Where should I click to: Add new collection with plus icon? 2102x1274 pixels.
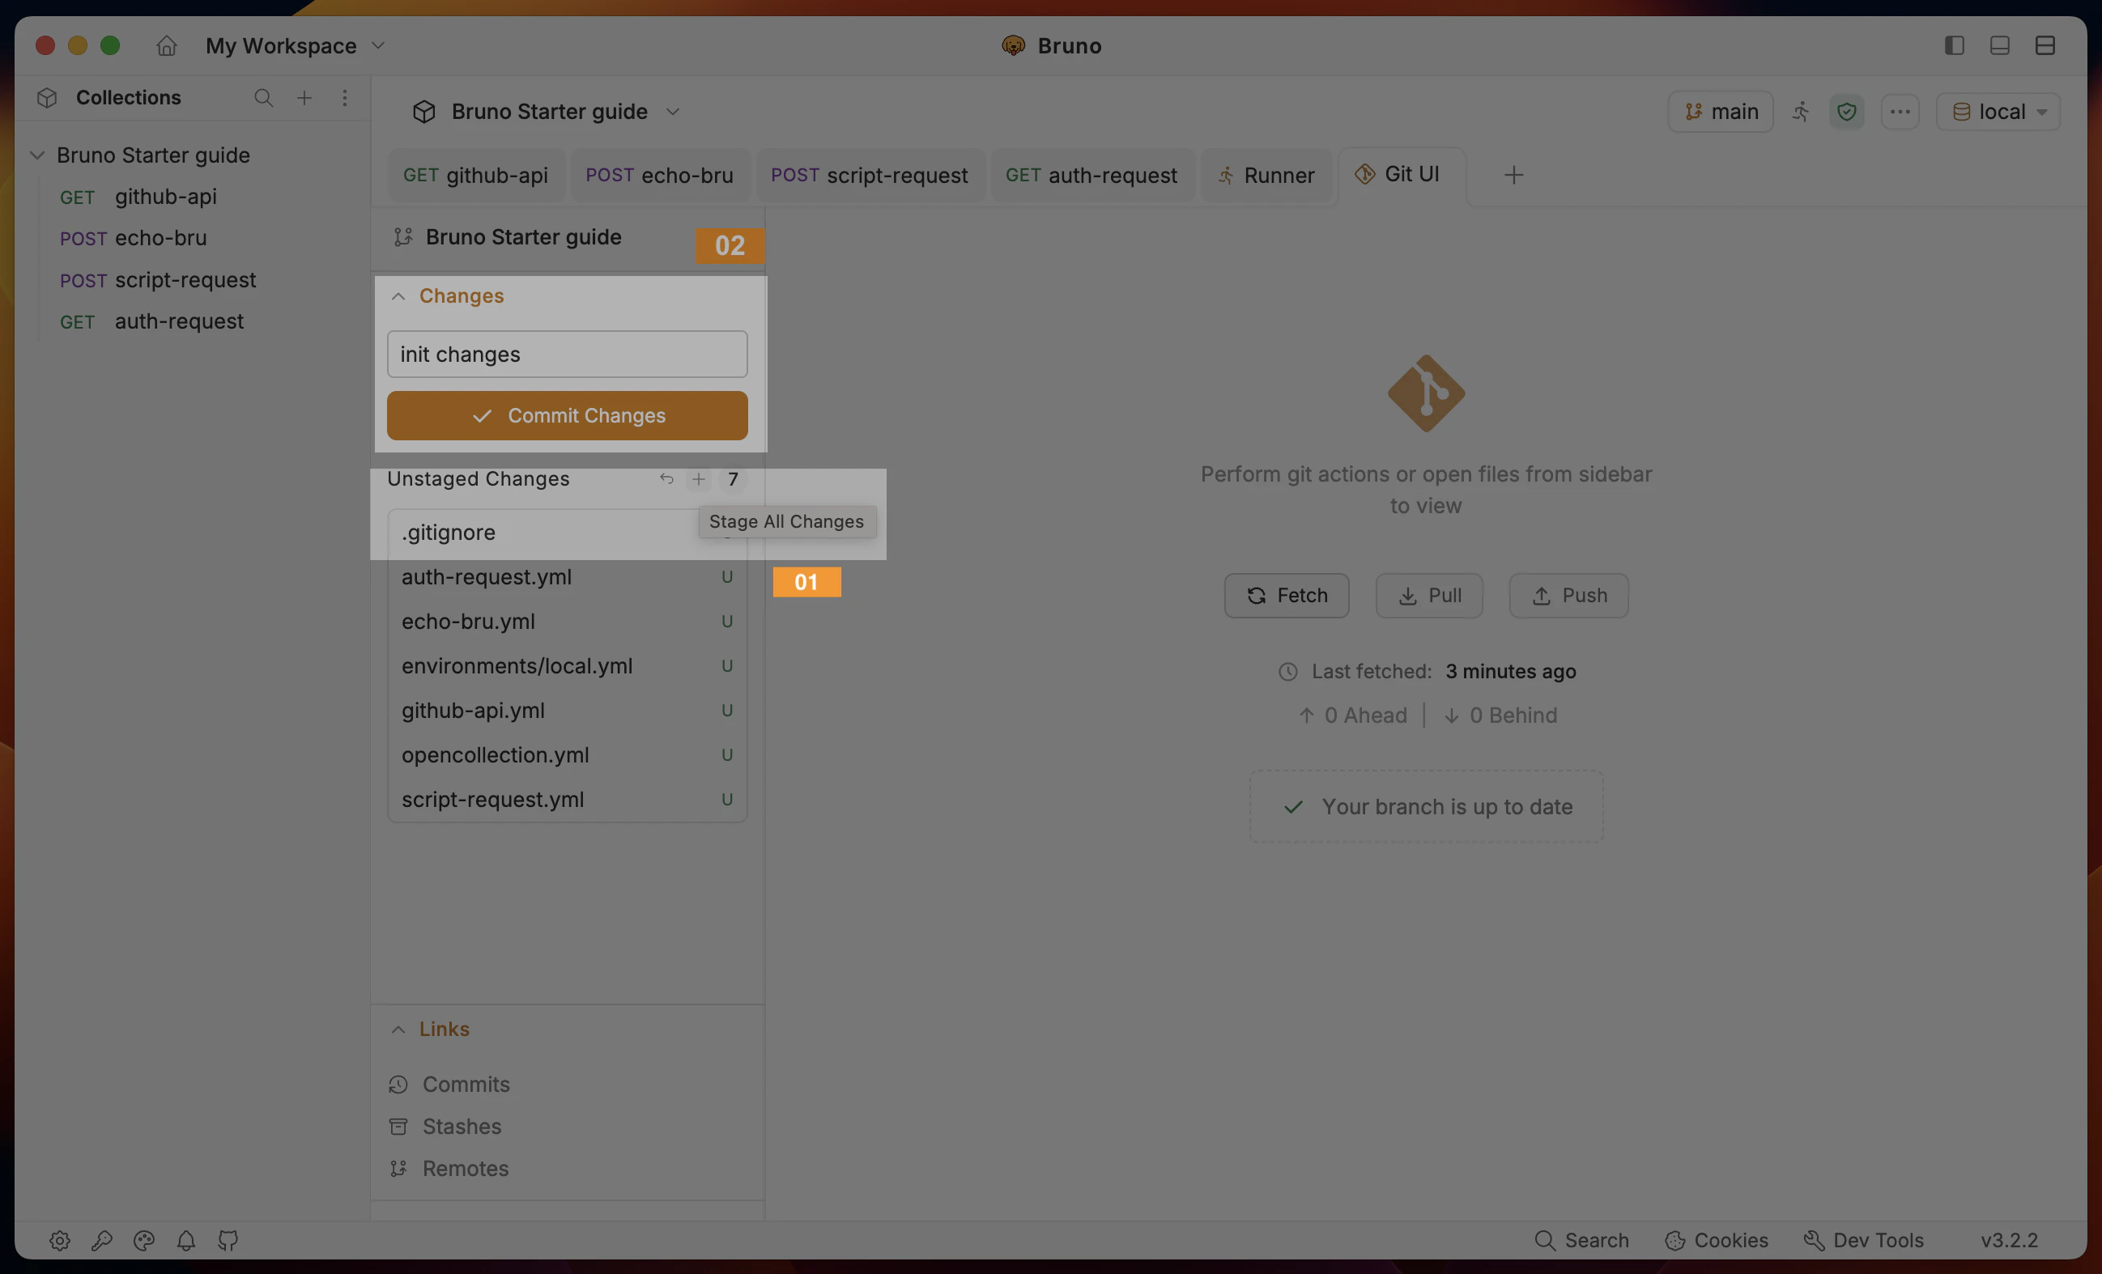coord(304,98)
